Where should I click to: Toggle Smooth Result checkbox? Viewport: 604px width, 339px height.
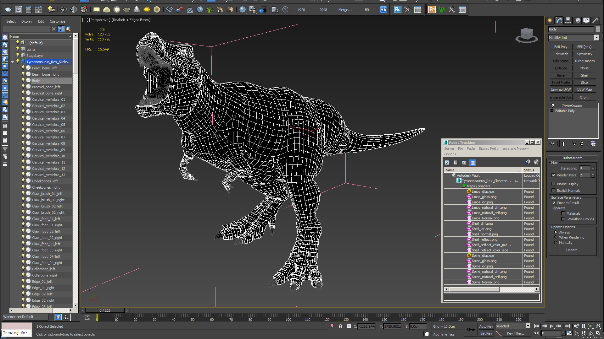pyautogui.click(x=554, y=203)
